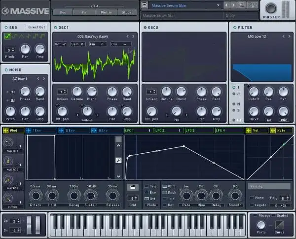Enable the Mono voicing checkbox
This screenshot has height=239, width=296.
tap(251, 198)
